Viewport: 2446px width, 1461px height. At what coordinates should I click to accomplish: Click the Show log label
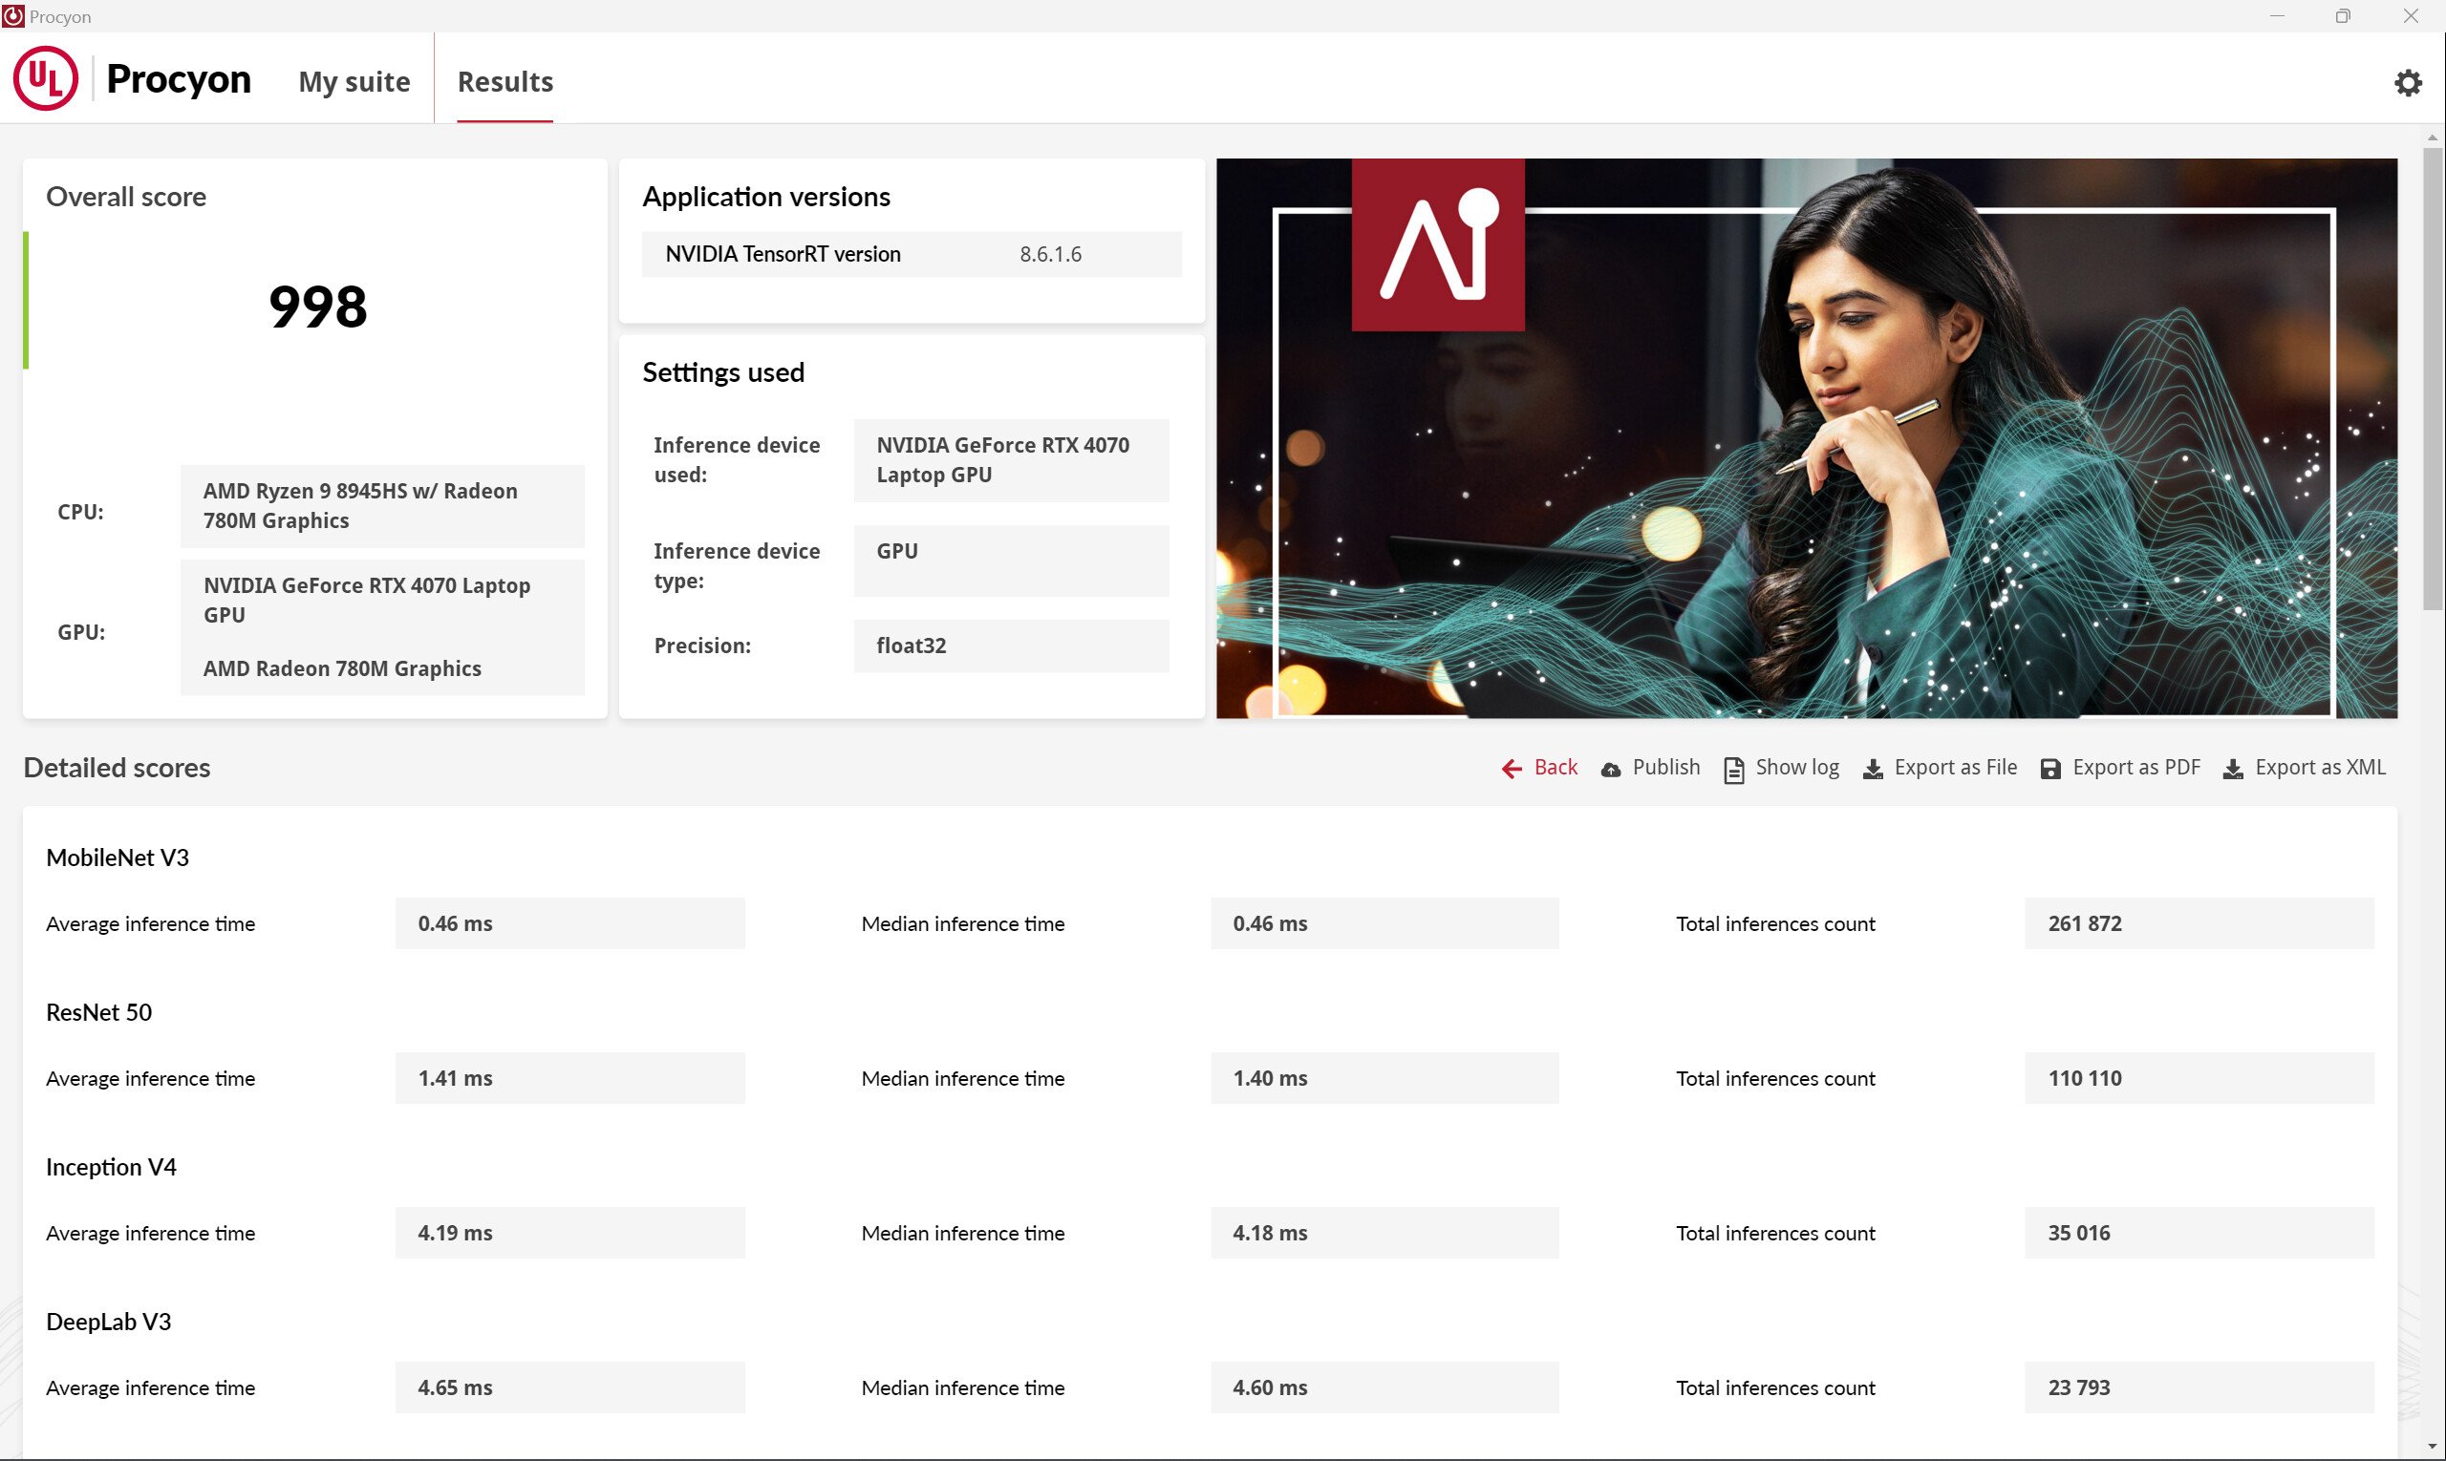pyautogui.click(x=1797, y=768)
